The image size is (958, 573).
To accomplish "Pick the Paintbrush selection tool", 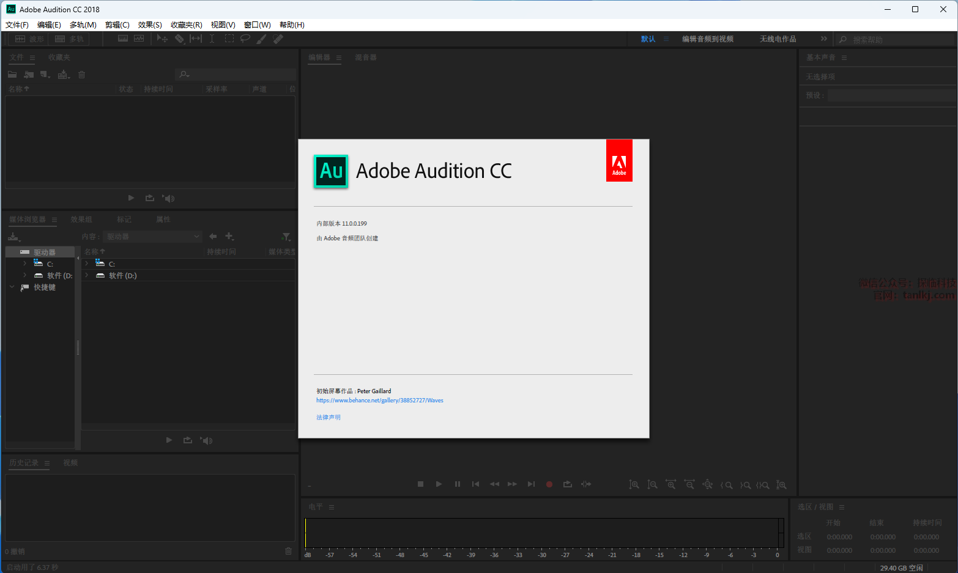I will pyautogui.click(x=261, y=39).
